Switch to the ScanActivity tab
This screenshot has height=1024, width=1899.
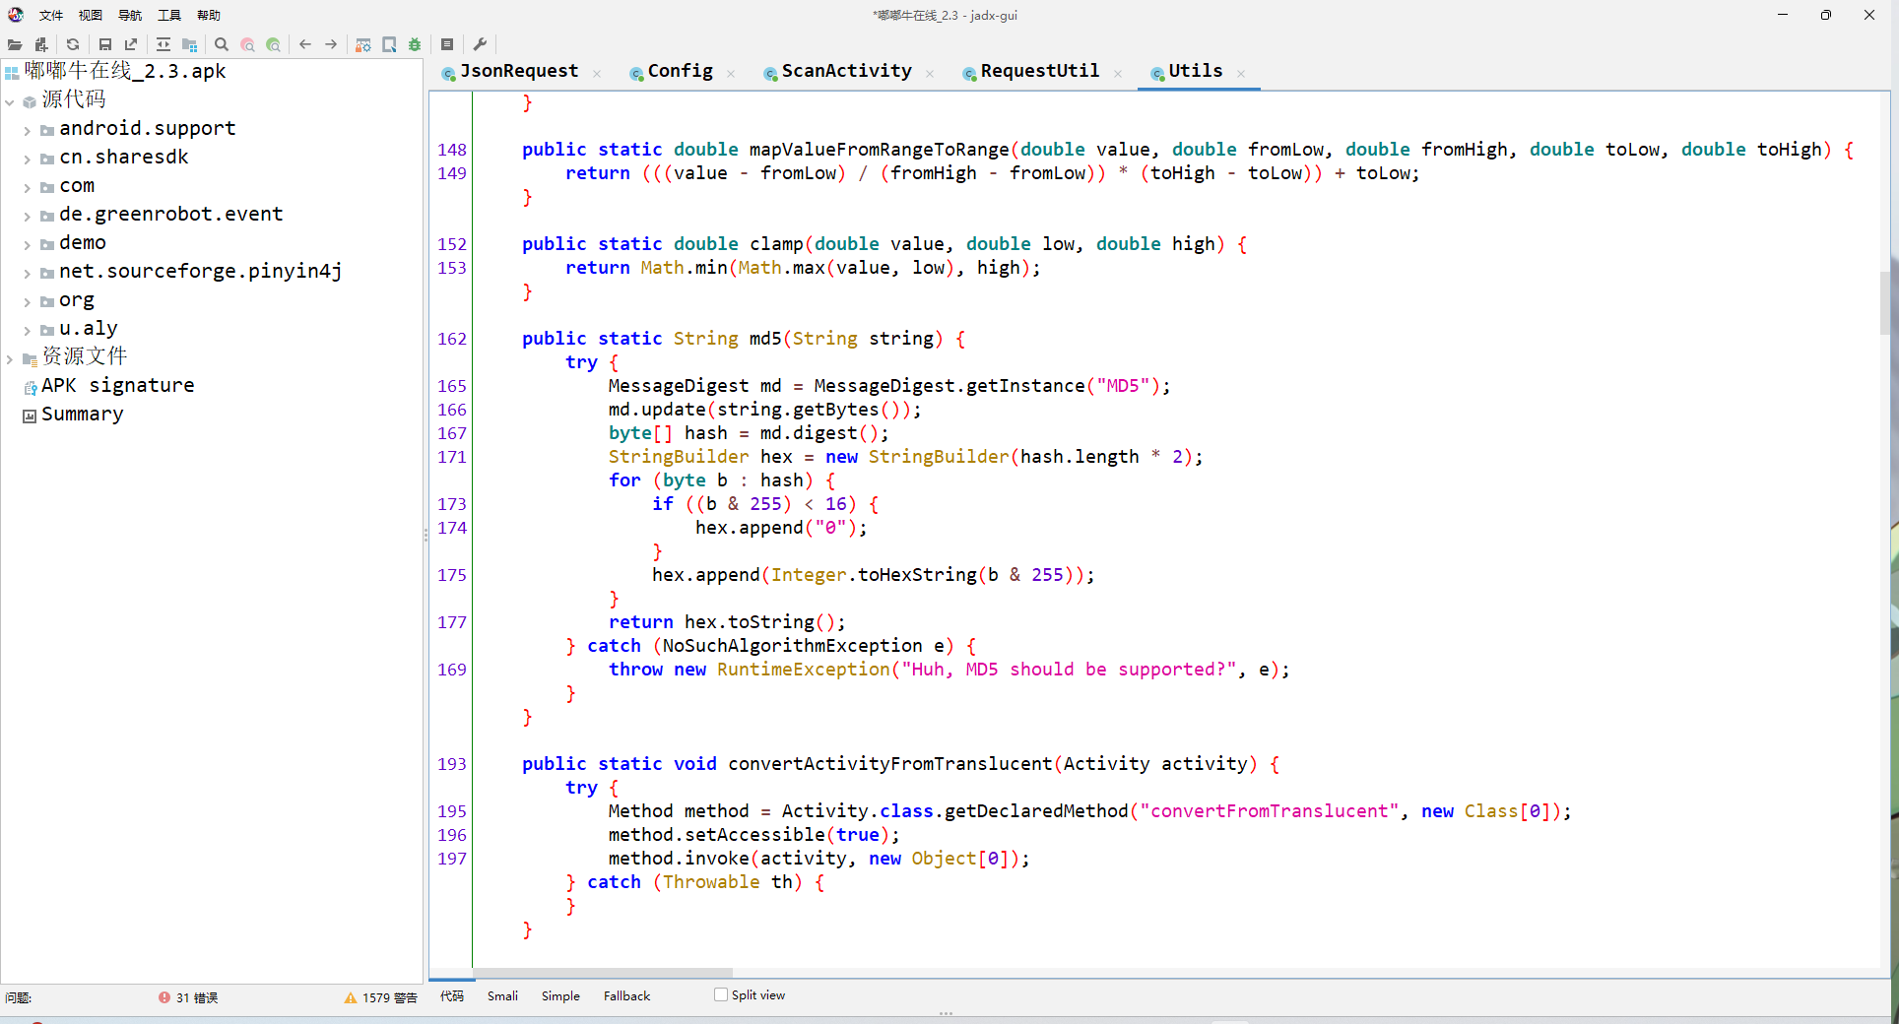847,71
